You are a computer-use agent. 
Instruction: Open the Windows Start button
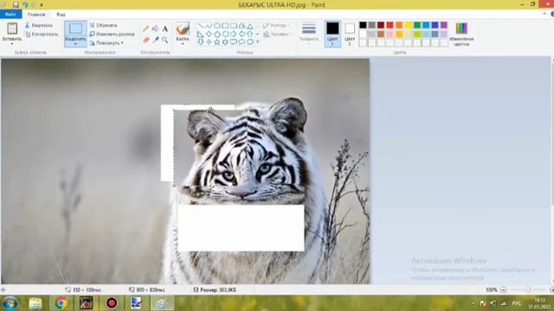coord(10,303)
